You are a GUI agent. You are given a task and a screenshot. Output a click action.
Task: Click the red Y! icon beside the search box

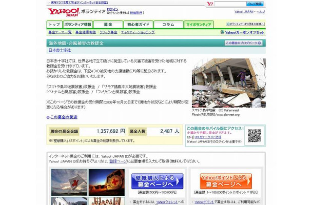(x=209, y=4)
